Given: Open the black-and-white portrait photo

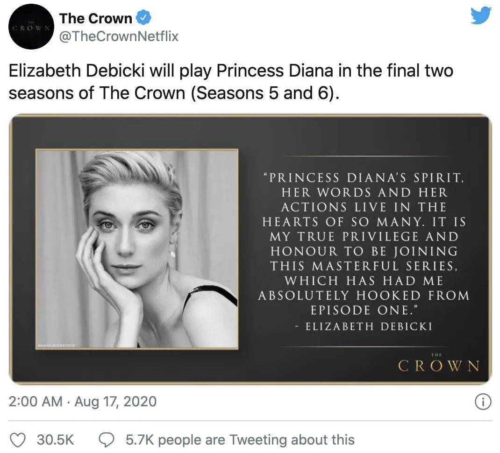Looking at the screenshot, I should click(x=137, y=248).
